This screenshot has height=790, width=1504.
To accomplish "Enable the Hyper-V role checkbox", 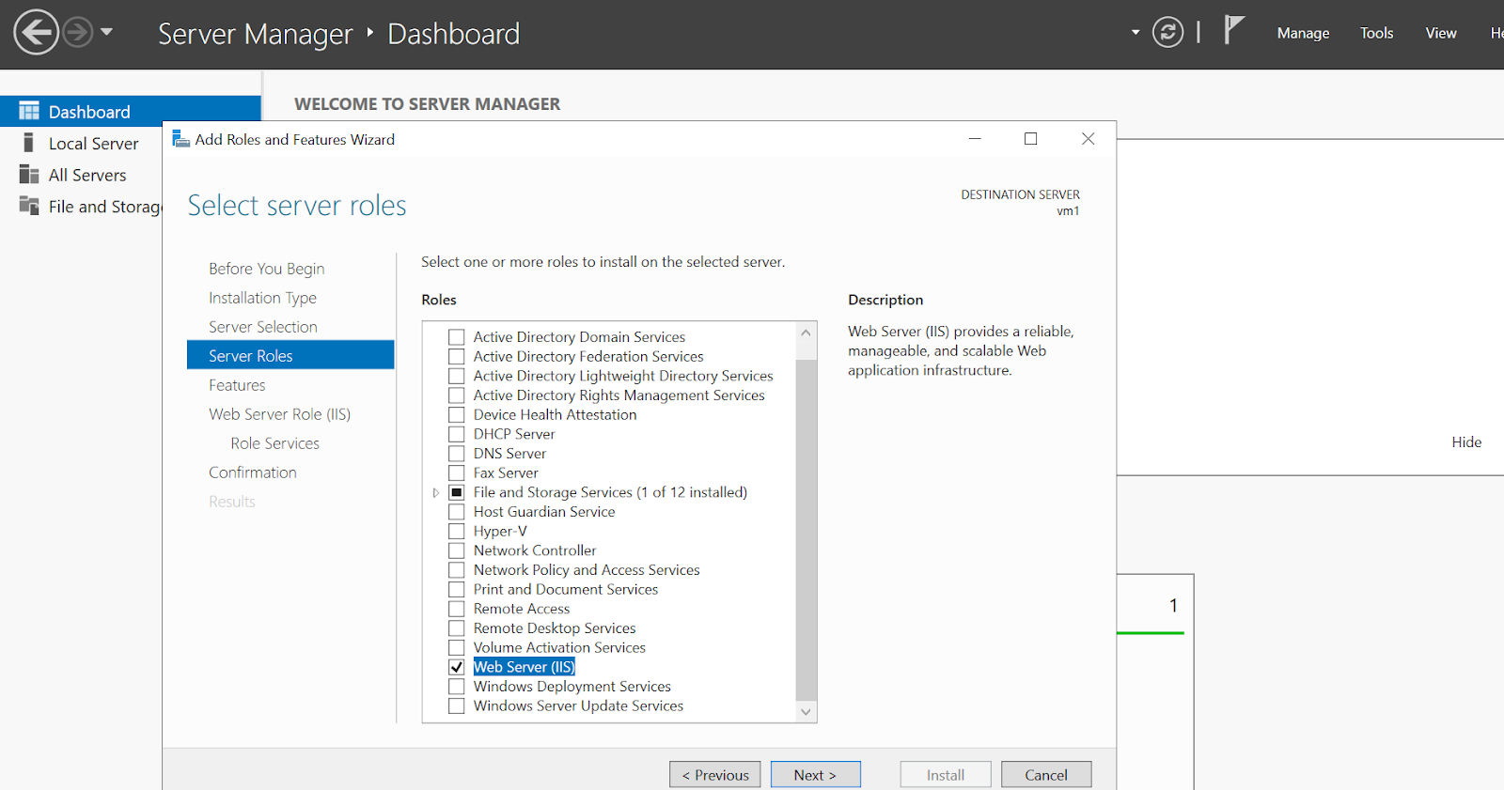I will pyautogui.click(x=457, y=532).
